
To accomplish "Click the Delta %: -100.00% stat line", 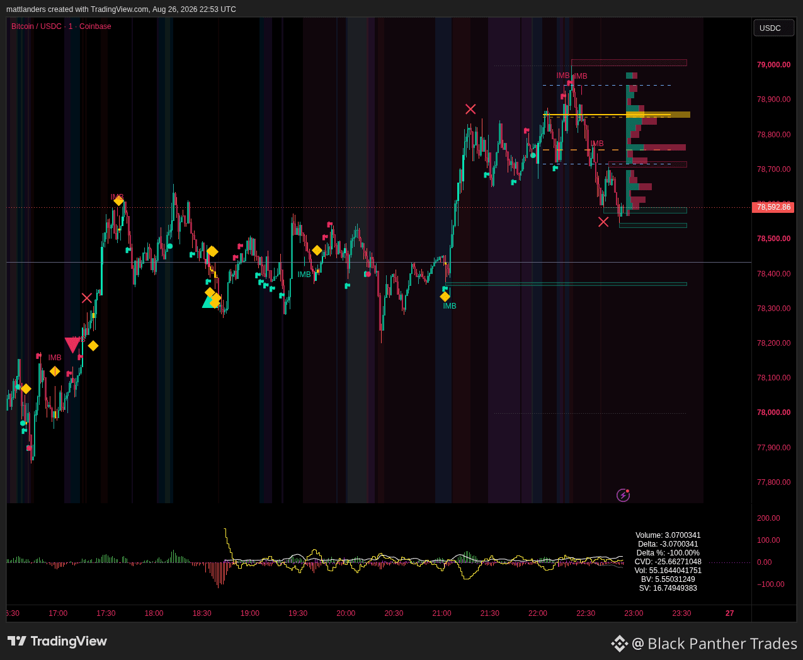I will coord(668,553).
